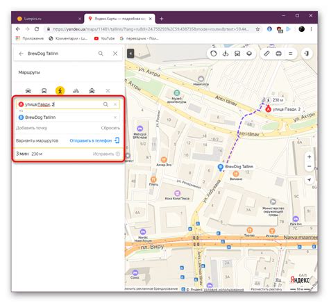Toggle traffic layer icon on map
The height and width of the screenshot is (303, 329).
[213, 54]
